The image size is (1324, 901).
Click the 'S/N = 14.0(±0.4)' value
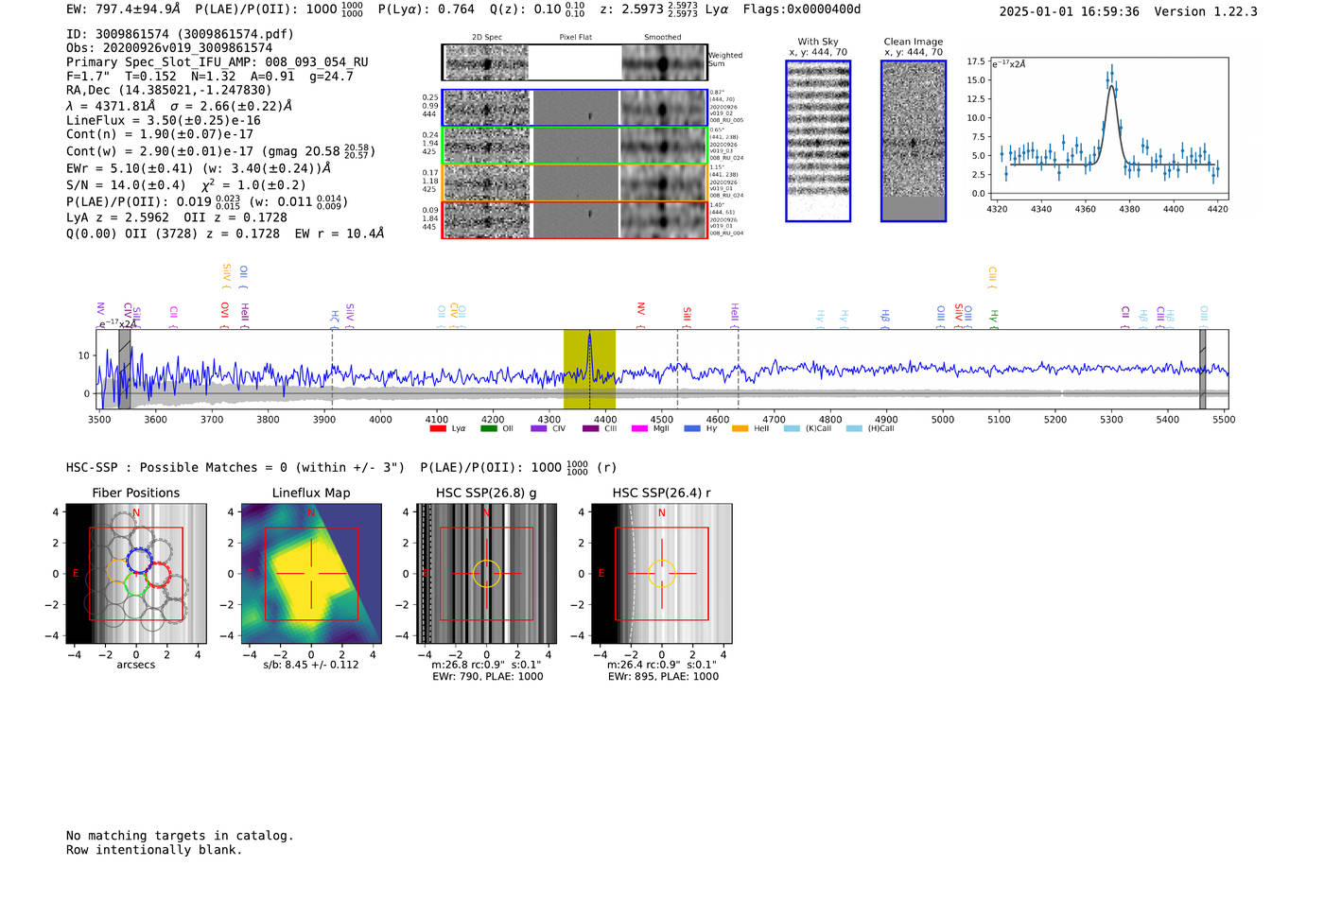click(x=126, y=185)
